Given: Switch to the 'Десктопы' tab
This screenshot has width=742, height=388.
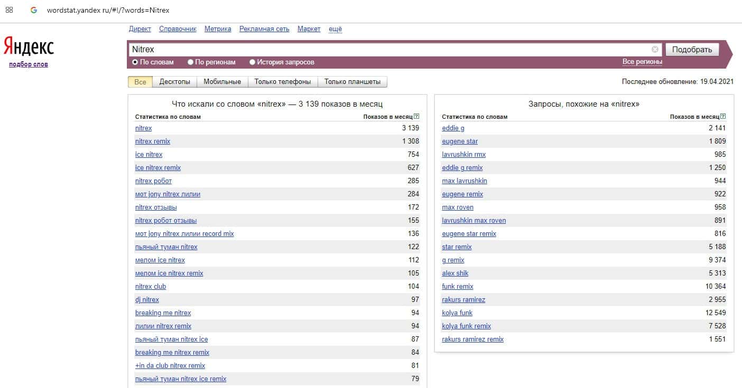Looking at the screenshot, I should (x=174, y=82).
